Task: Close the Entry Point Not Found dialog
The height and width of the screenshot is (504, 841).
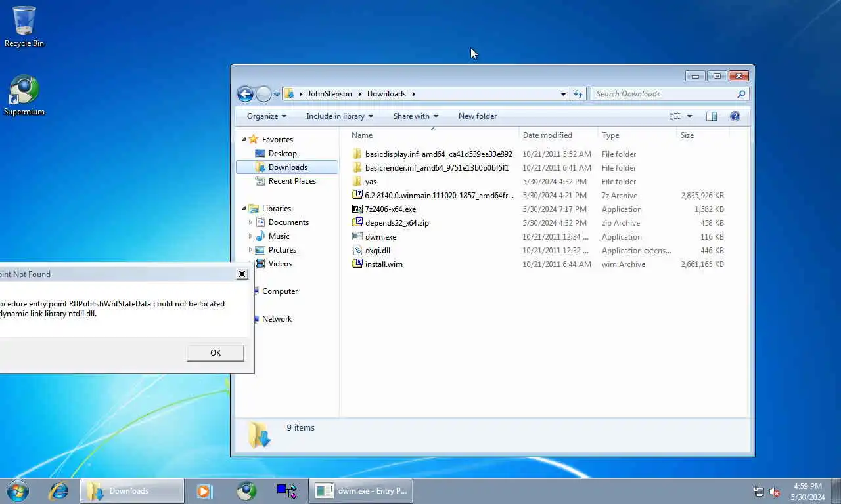Action: (x=242, y=274)
